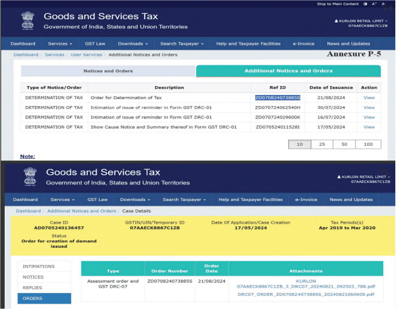The height and width of the screenshot is (309, 396).
Task: Open the NOTICES section in the side panel
Action: [x=44, y=277]
